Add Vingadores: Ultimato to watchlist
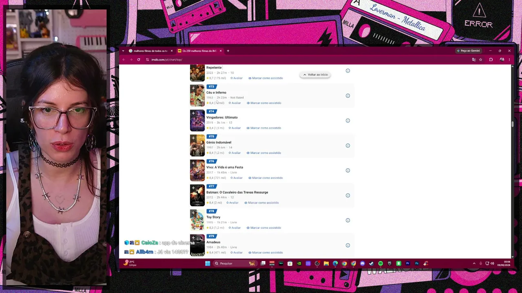This screenshot has width=522, height=293. pyautogui.click(x=193, y=113)
